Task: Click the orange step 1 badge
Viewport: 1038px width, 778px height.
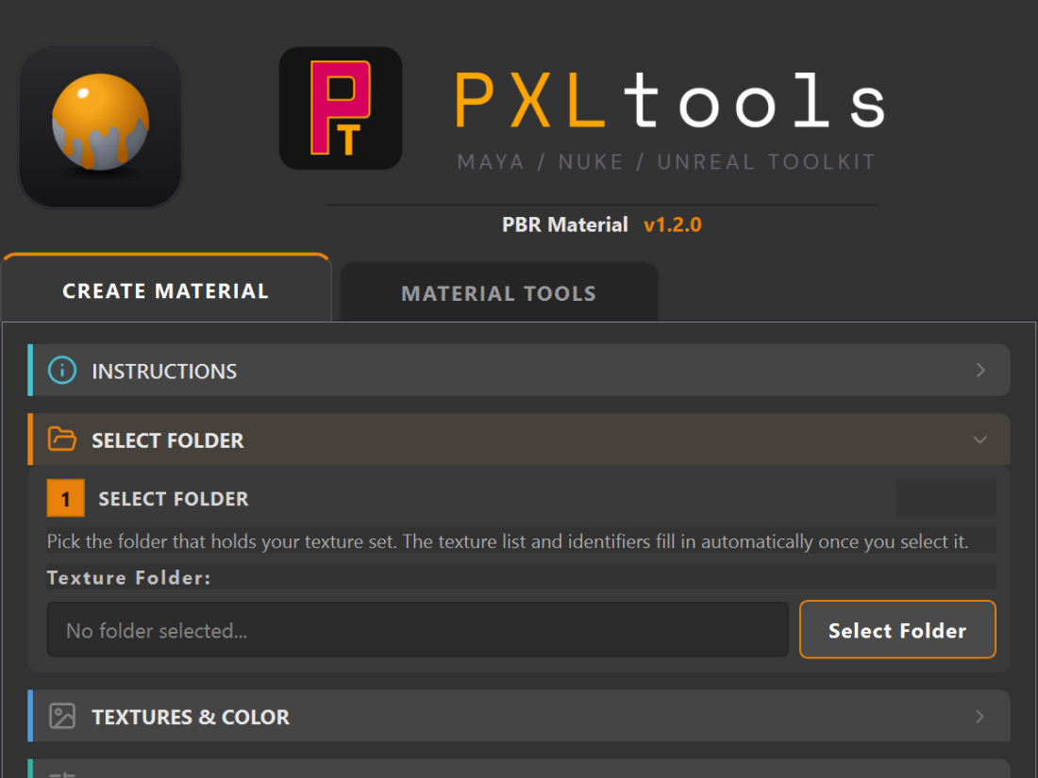Action: pyautogui.click(x=65, y=498)
